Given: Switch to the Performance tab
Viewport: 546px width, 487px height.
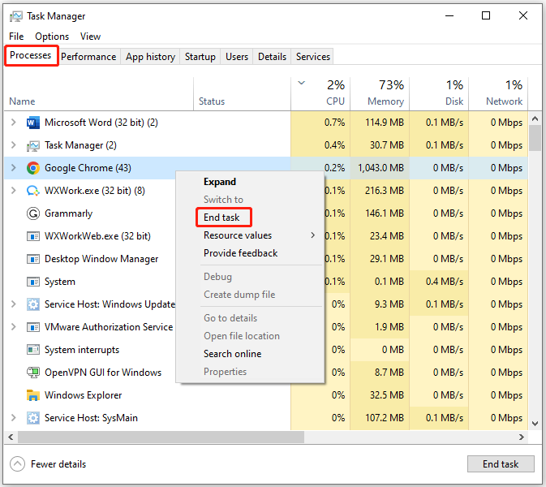Looking at the screenshot, I should [x=88, y=57].
